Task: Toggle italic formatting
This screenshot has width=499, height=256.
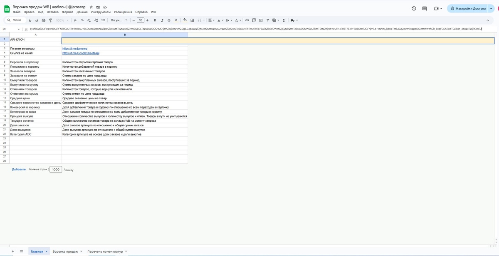Action: tap(162, 20)
